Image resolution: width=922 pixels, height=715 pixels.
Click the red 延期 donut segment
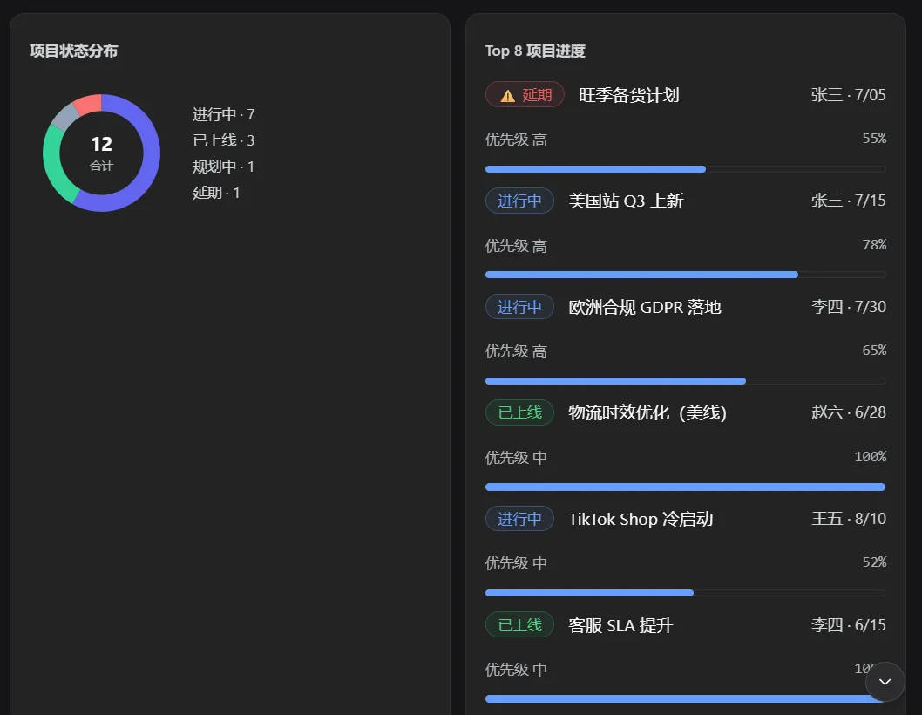pyautogui.click(x=88, y=104)
